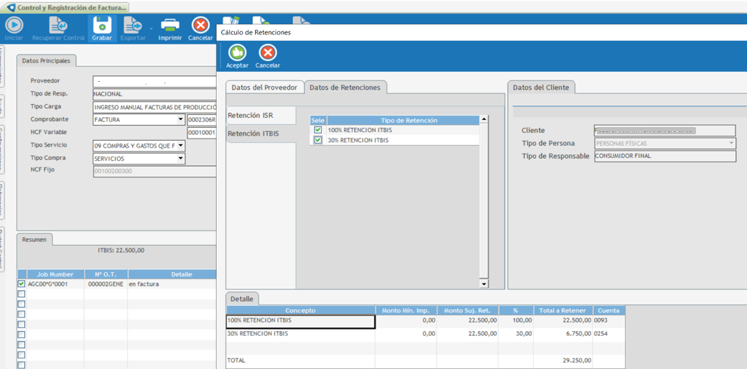Viewport: 747px width, 369px height.
Task: Click the Control y Registración tab icon
Action: (11, 8)
